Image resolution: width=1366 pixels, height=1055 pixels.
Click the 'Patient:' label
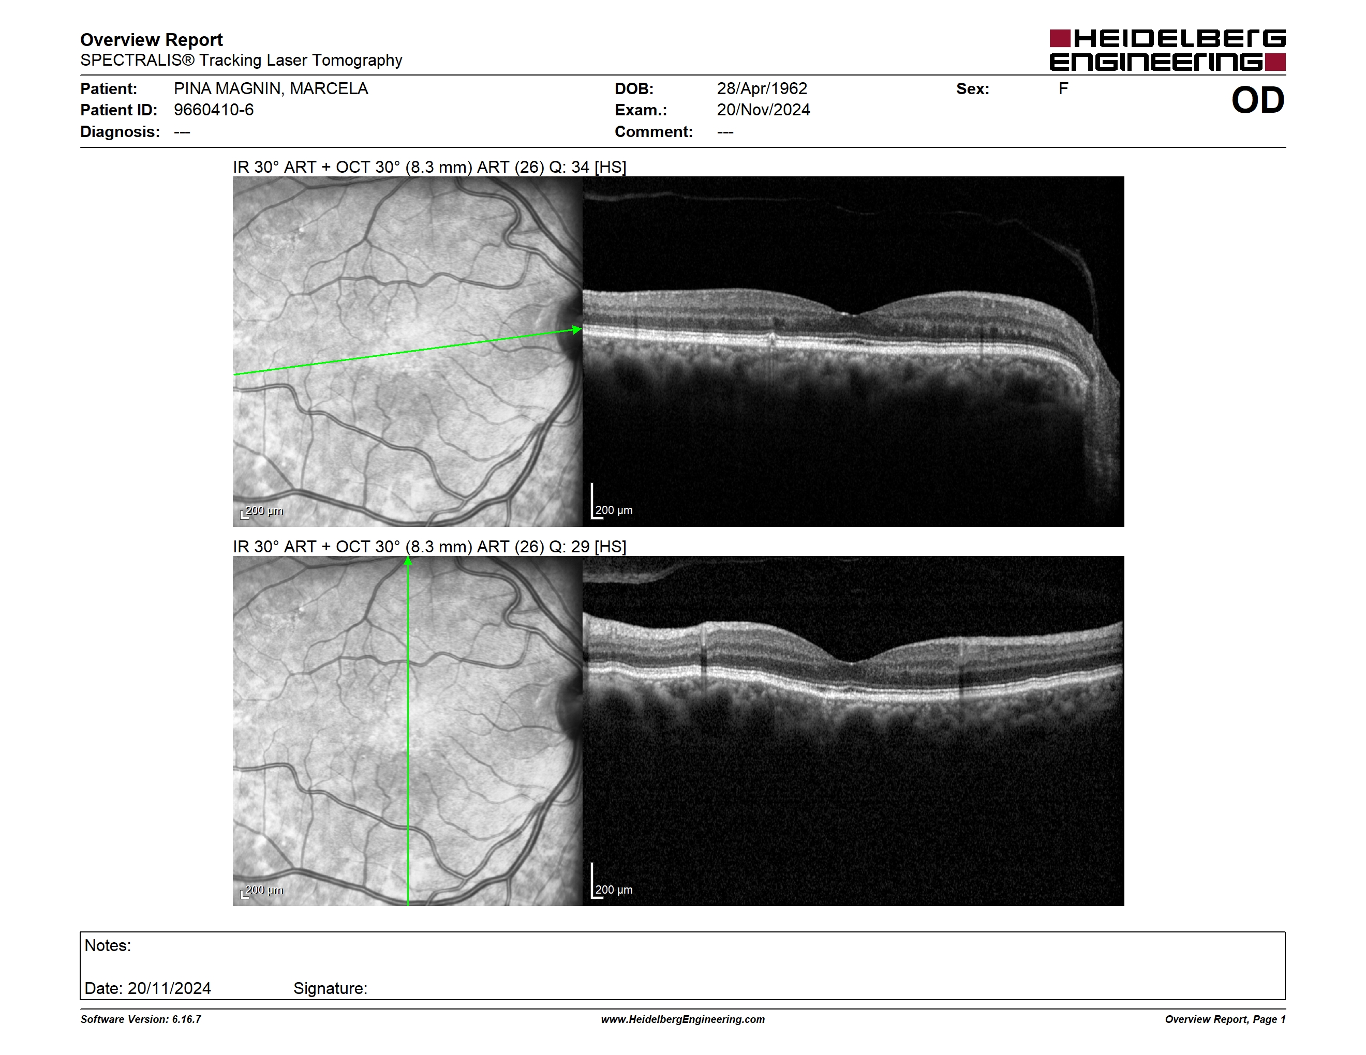pyautogui.click(x=109, y=89)
